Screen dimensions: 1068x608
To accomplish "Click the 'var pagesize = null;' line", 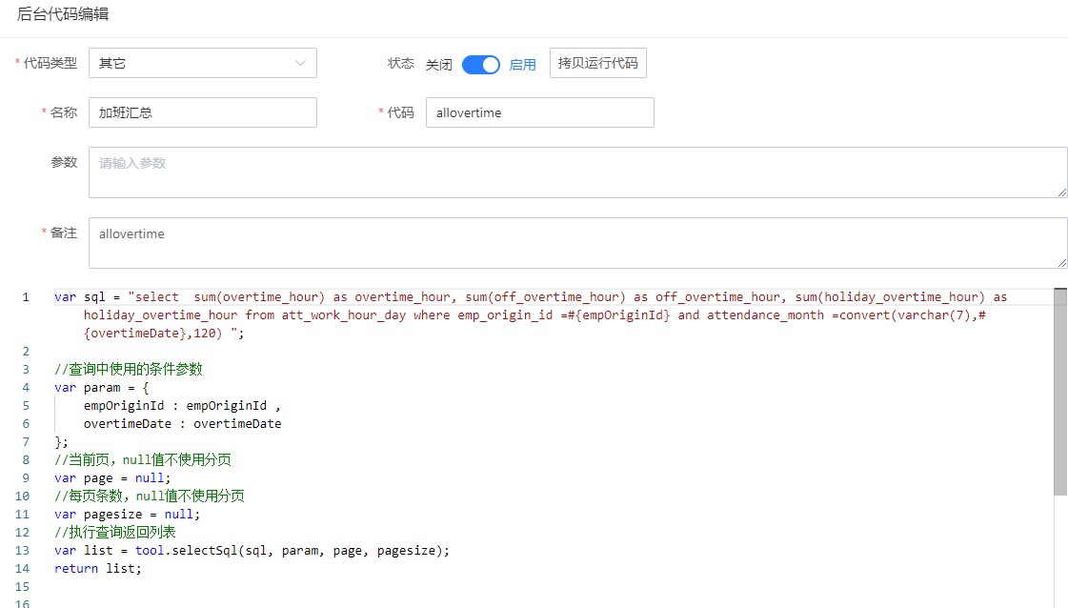I will pos(128,514).
